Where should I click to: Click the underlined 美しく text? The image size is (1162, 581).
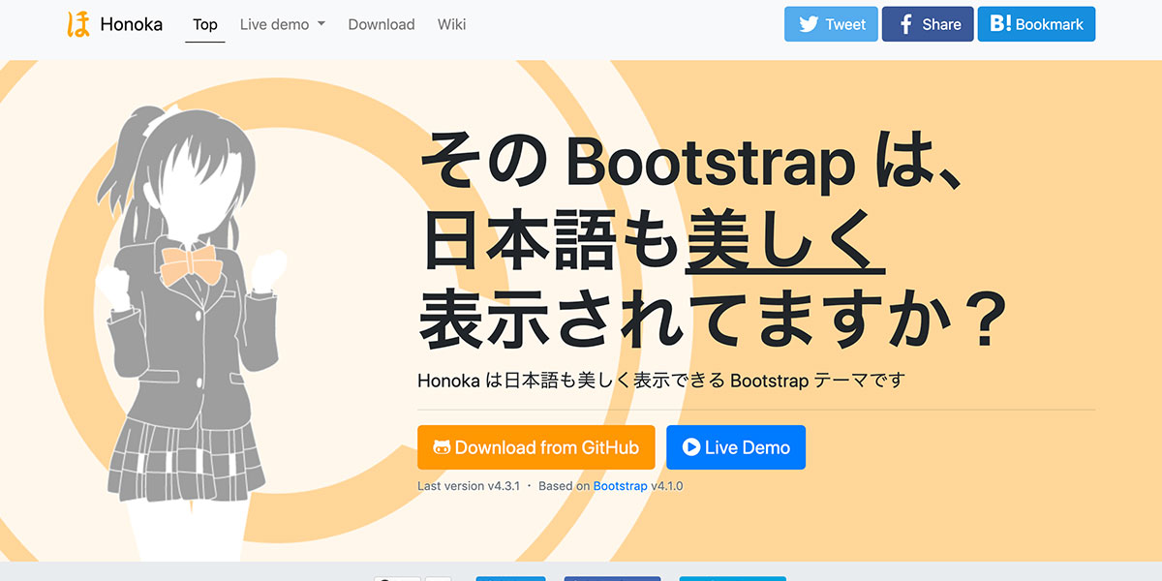point(784,242)
